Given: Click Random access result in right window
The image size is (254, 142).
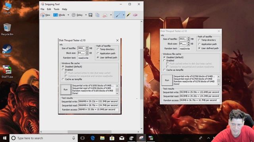Looking at the screenshot, I should (199, 100).
